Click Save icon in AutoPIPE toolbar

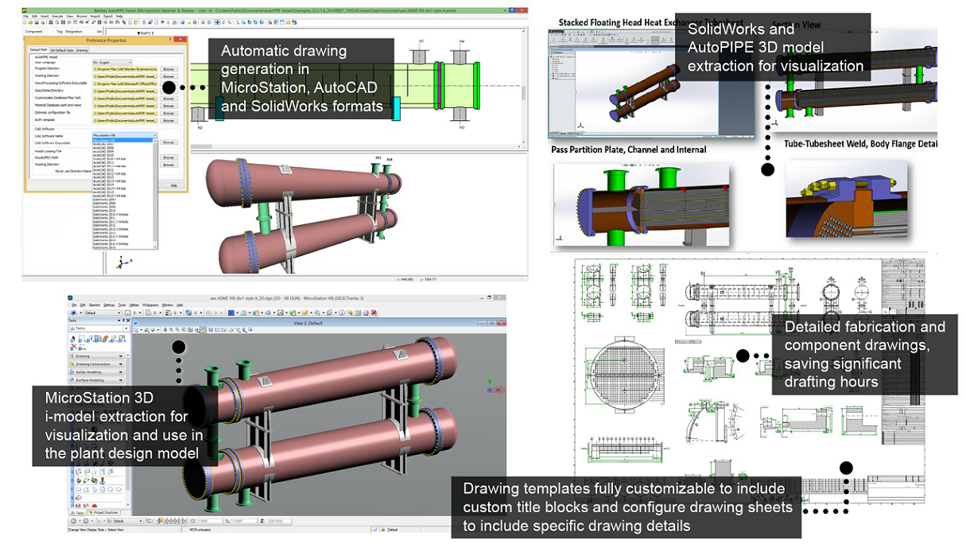[x=37, y=22]
